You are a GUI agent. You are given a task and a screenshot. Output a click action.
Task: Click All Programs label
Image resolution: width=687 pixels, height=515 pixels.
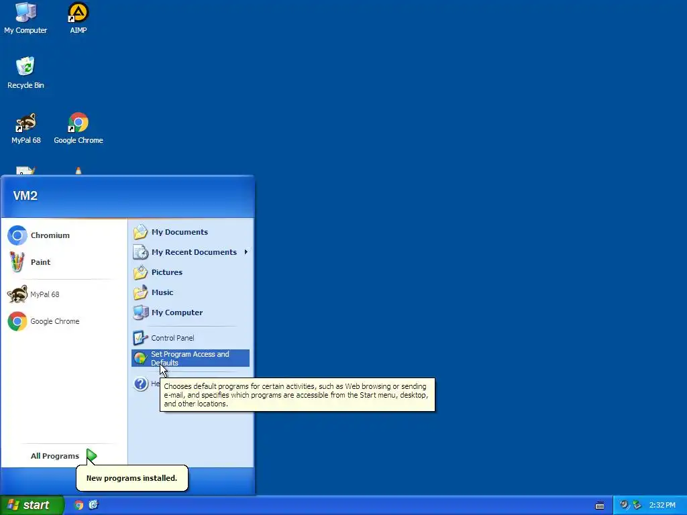[x=55, y=456]
